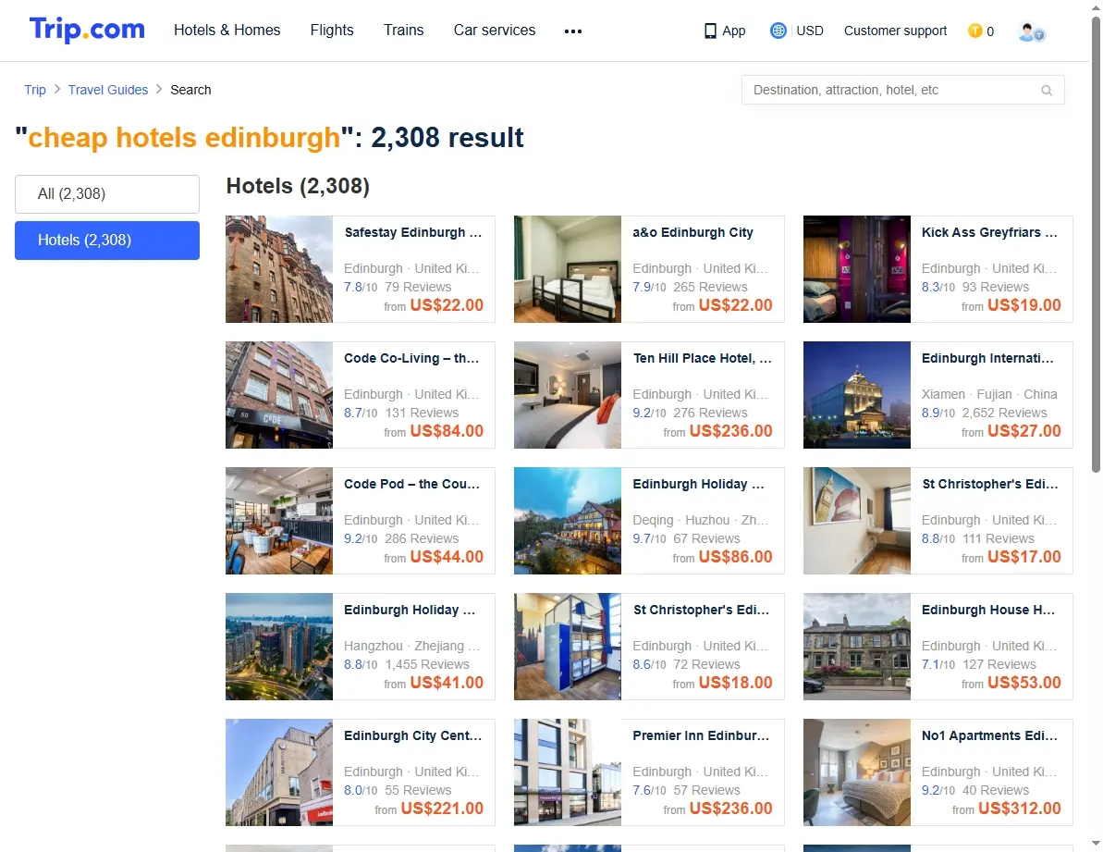The image size is (1103, 852).
Task: Open Safestay Edinburgh hotel photo
Action: 279,269
